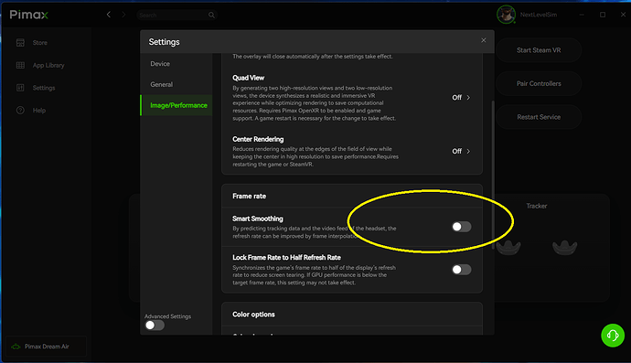Click the search magnifier icon

pyautogui.click(x=211, y=16)
